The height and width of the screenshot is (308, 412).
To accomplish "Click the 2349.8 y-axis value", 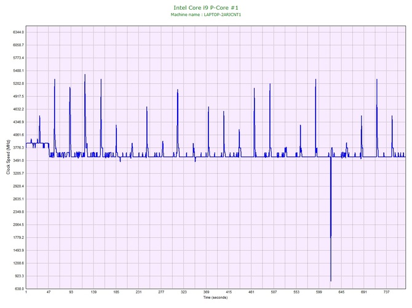I will (x=18, y=212).
